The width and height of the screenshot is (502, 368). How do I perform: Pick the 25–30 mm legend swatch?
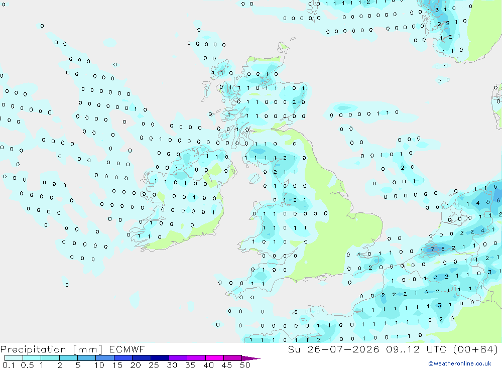[160, 358]
